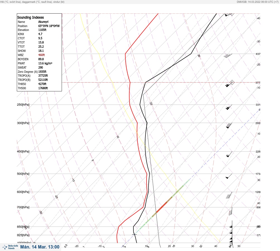Click the Vedurstofa Islands logo
This screenshot has height=251, width=280.
10,247
